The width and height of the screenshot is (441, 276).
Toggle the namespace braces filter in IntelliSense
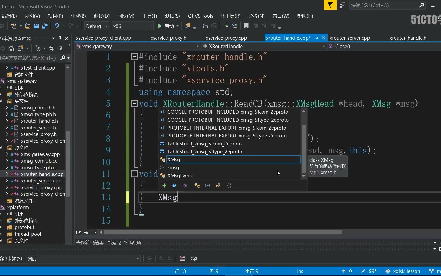click(x=229, y=186)
